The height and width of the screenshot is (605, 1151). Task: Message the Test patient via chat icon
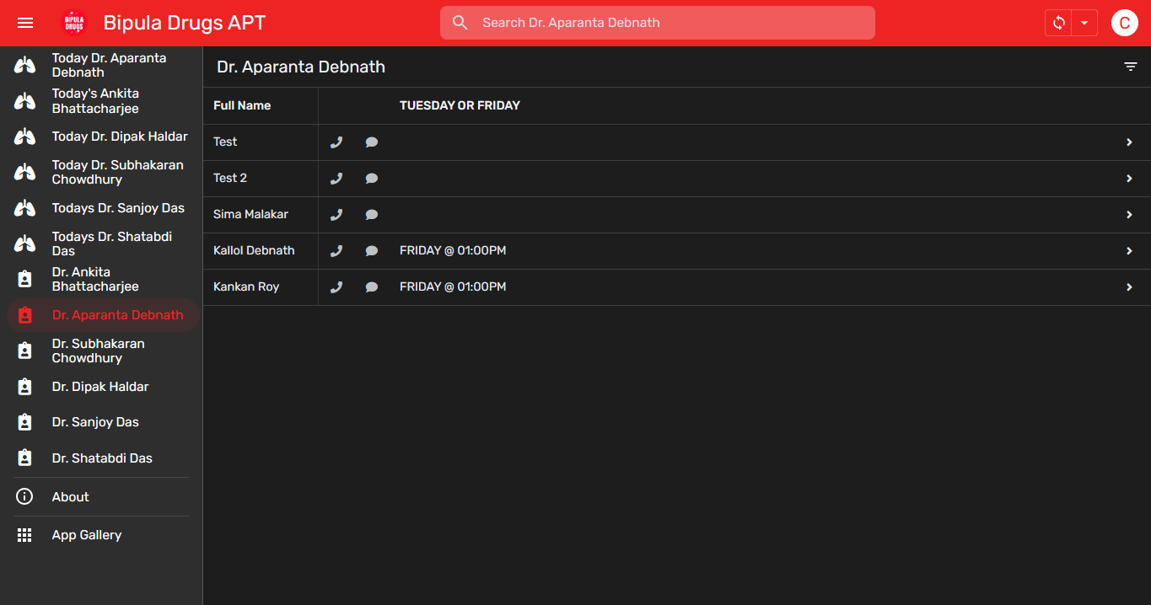372,142
